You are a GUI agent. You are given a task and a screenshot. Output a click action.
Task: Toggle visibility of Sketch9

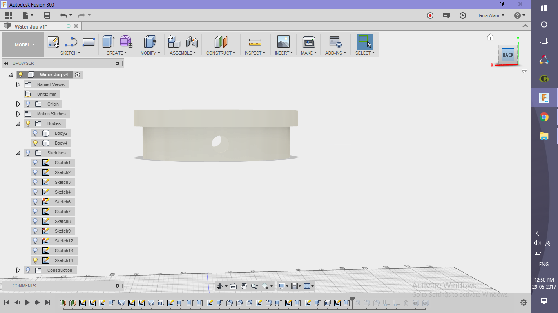click(x=36, y=231)
